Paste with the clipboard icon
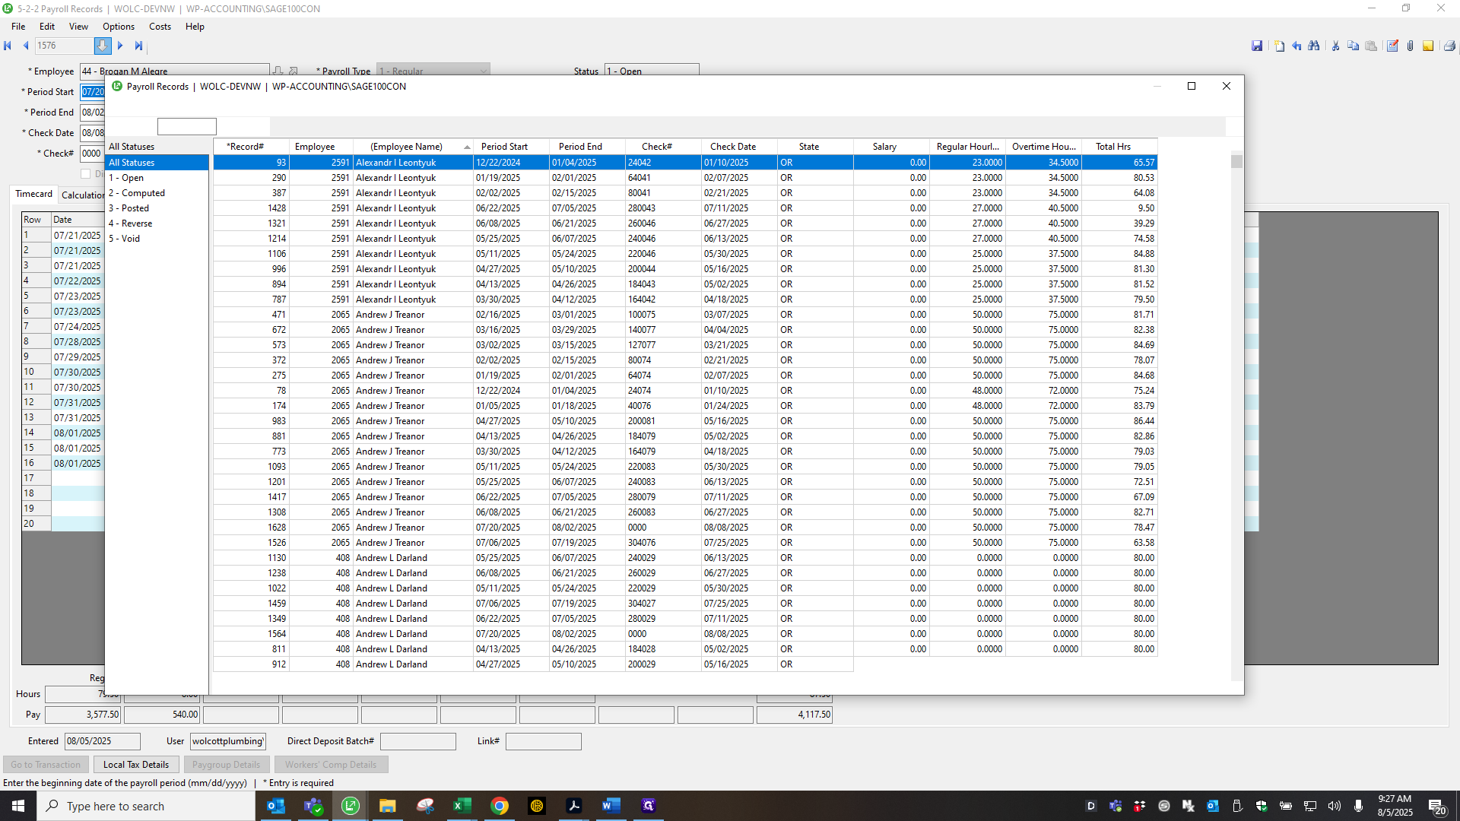Image resolution: width=1460 pixels, height=821 pixels. (x=1371, y=46)
